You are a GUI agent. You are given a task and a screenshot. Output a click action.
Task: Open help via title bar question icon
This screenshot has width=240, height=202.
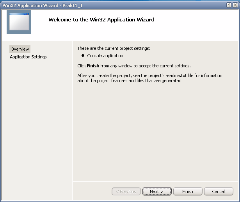(x=229, y=5)
